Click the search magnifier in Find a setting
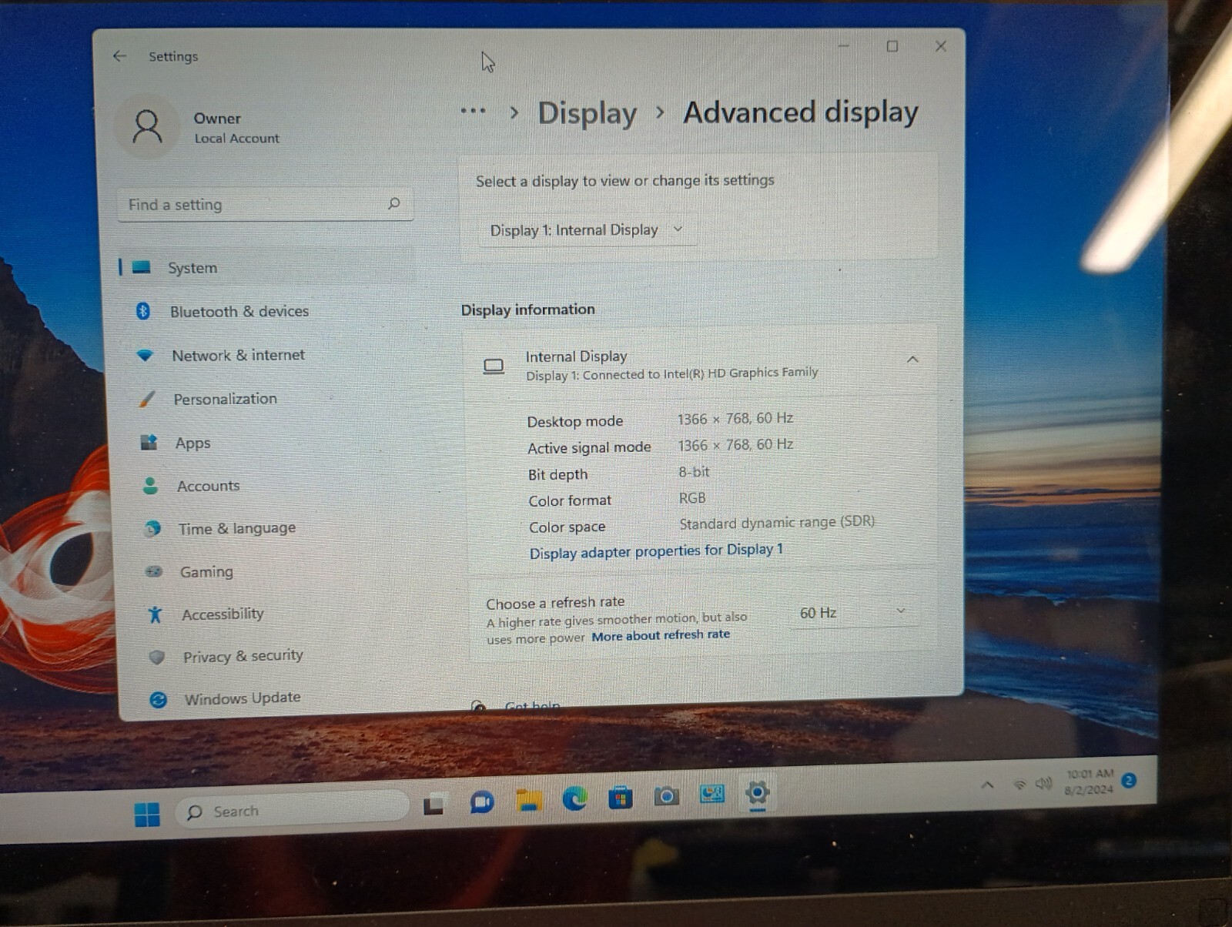1232x927 pixels. 393,203
